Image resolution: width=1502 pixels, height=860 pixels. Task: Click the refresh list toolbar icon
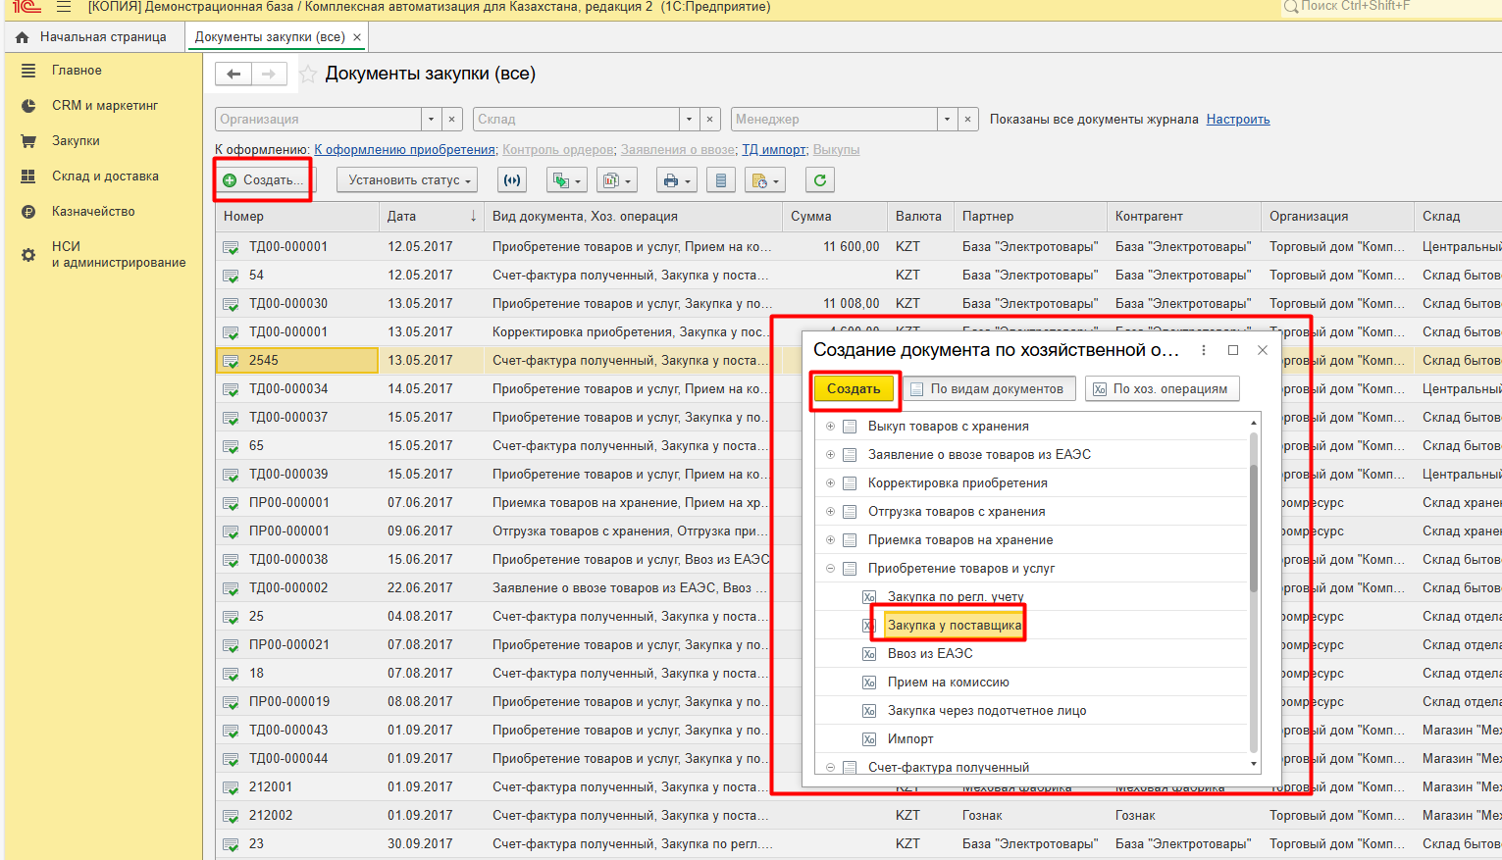pyautogui.click(x=819, y=180)
